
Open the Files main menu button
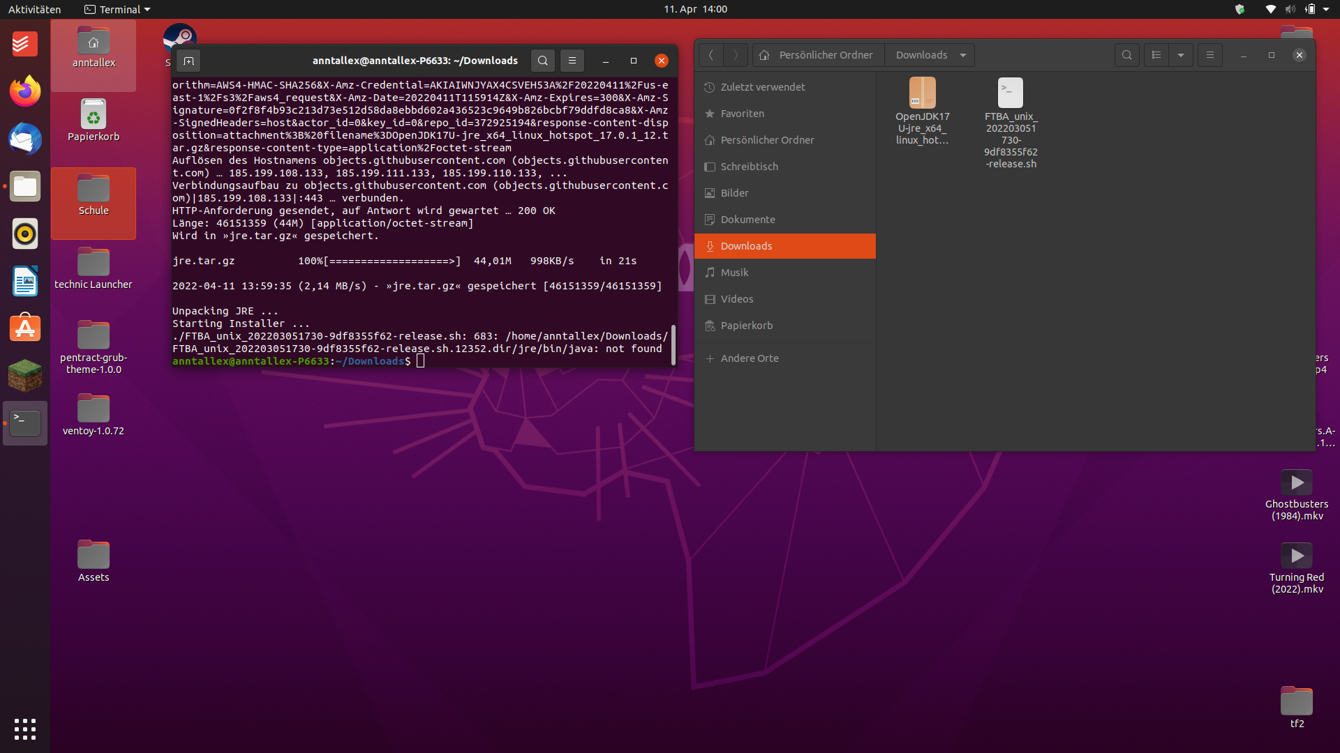point(1210,55)
